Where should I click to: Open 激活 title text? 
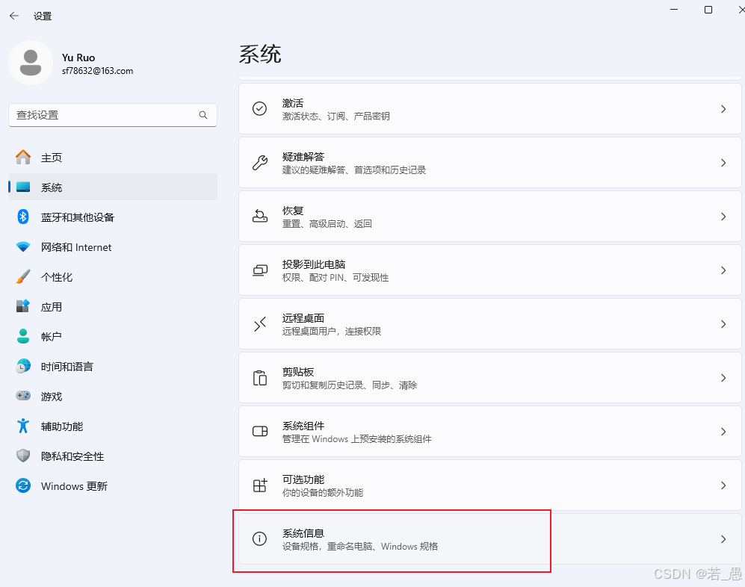click(293, 103)
